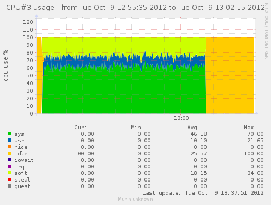Click the Last update timestamp text
Viewport: 271px width, 205px height.
203,193
